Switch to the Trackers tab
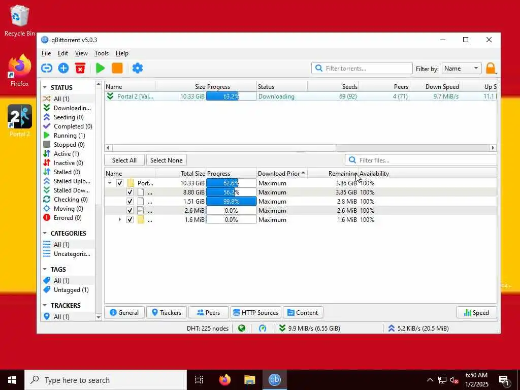The height and width of the screenshot is (390, 520). point(167,312)
